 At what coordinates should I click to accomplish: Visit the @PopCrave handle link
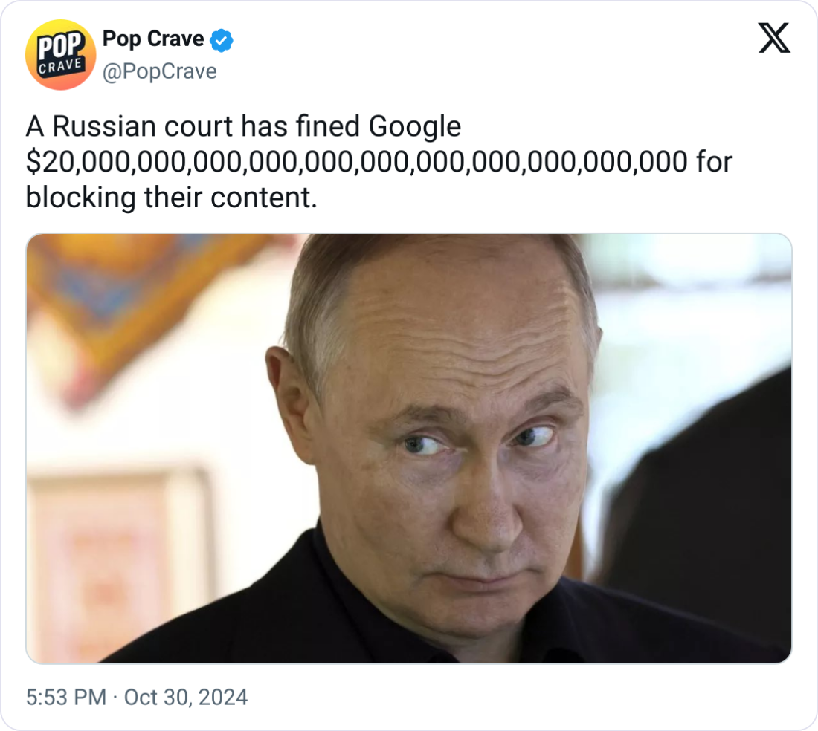coord(160,71)
